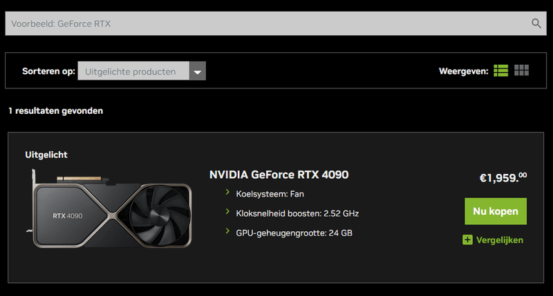Focus the GeForce RTX search field
553x296 pixels.
click(263, 23)
